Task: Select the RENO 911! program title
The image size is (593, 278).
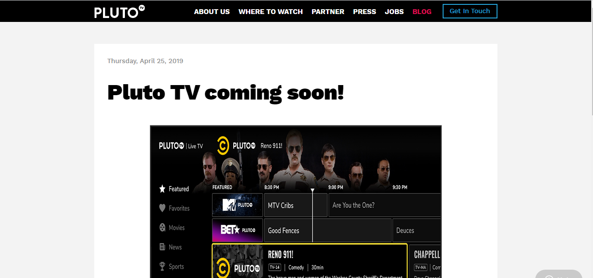Action: [x=281, y=255]
